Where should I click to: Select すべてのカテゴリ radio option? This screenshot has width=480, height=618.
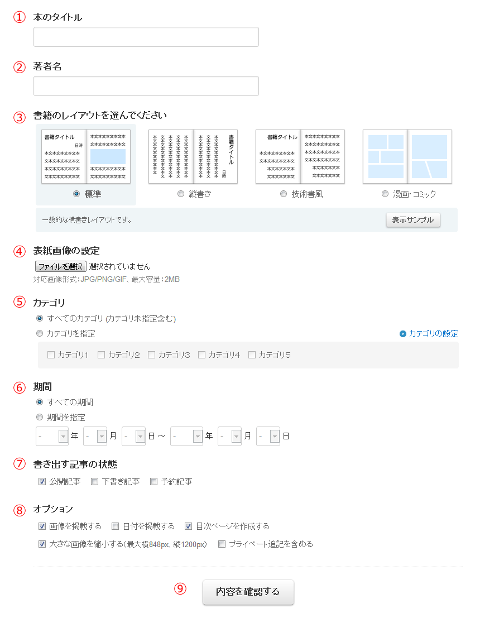pyautogui.click(x=40, y=318)
